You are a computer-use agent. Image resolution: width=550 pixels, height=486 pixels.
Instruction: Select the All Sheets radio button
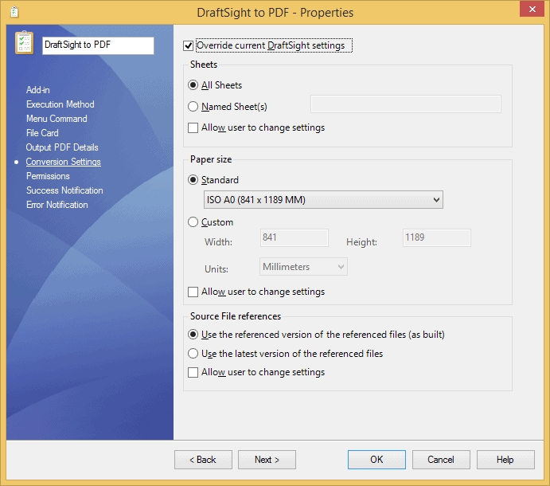point(193,85)
